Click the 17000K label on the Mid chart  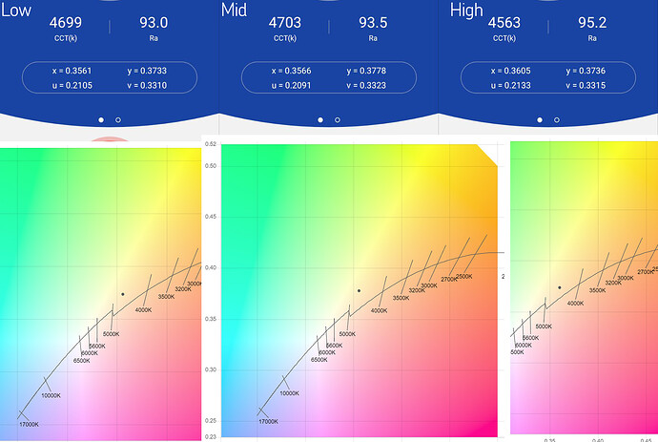click(x=268, y=421)
